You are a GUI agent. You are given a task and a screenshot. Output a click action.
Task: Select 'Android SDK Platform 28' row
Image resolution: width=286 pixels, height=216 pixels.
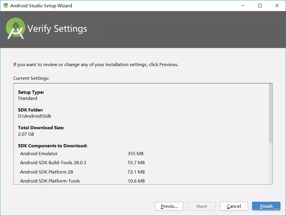pos(82,172)
